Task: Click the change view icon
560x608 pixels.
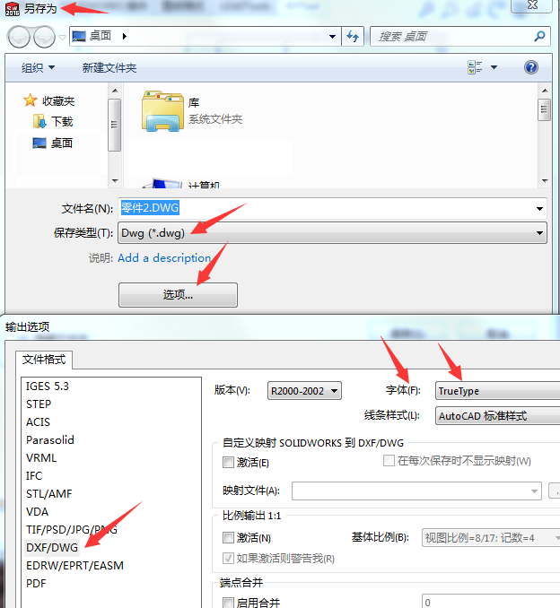Action: coord(475,67)
